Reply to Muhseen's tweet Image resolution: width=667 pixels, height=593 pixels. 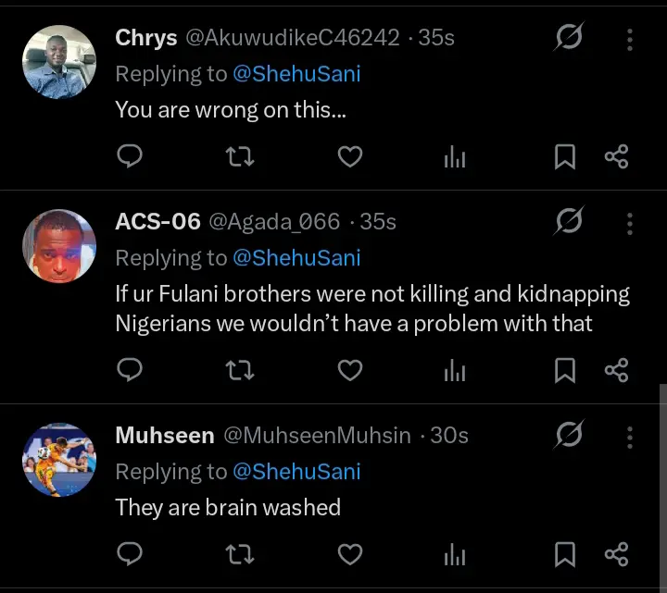pos(131,554)
